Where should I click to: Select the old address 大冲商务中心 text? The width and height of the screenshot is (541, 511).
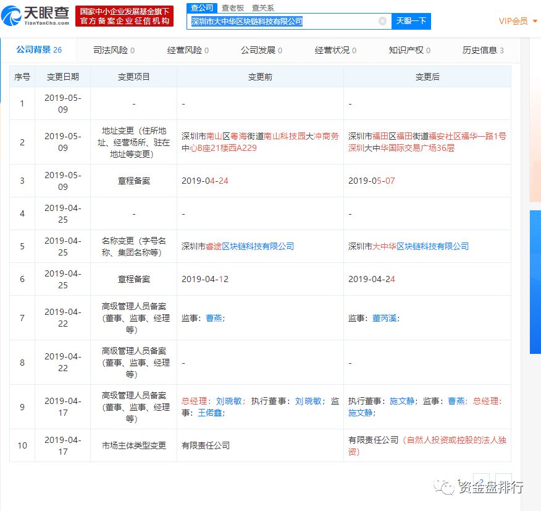tap(260, 142)
